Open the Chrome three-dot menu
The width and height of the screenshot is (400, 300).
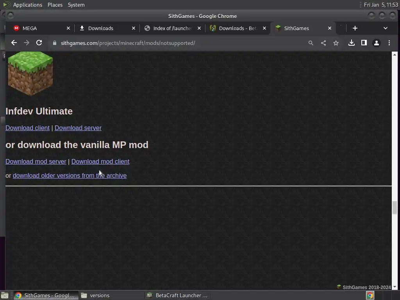pyautogui.click(x=389, y=43)
